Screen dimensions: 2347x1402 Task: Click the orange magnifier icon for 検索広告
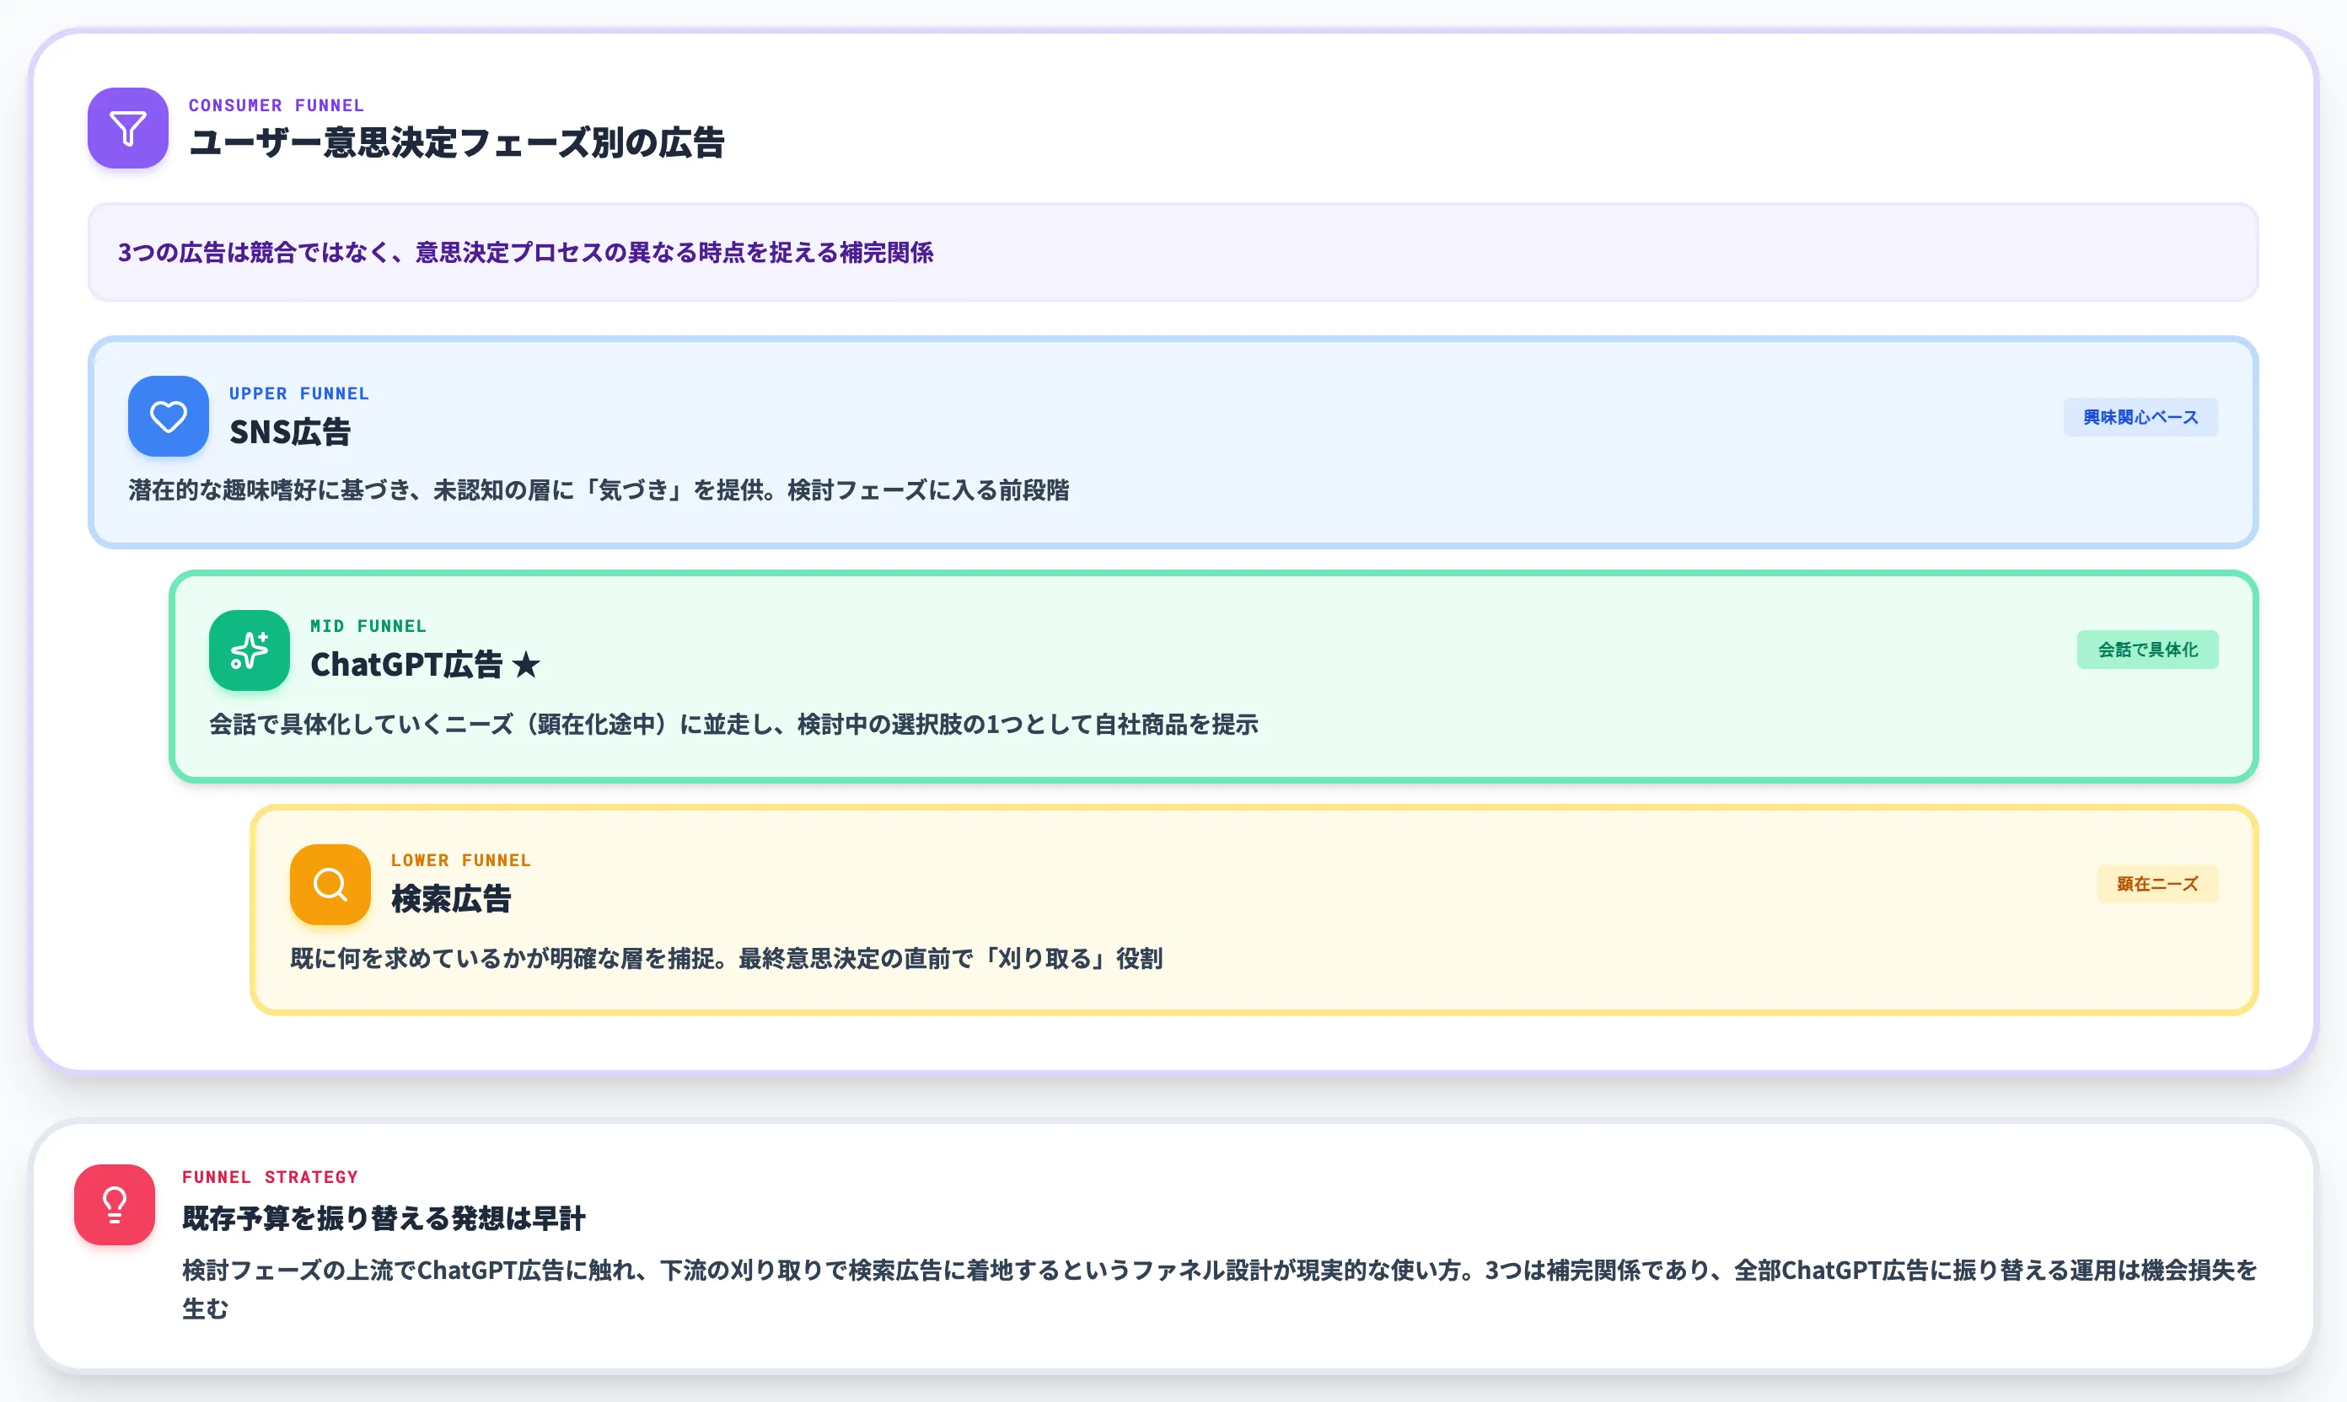click(330, 885)
